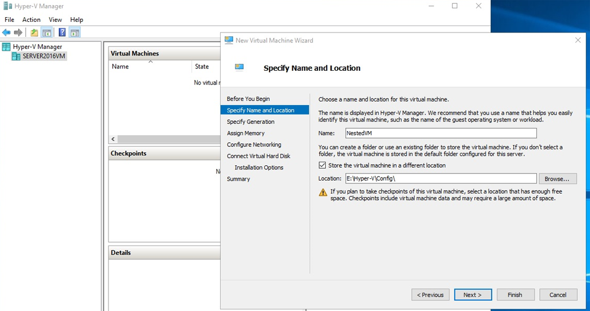Open the Action menu
This screenshot has width=590, height=311.
[31, 19]
